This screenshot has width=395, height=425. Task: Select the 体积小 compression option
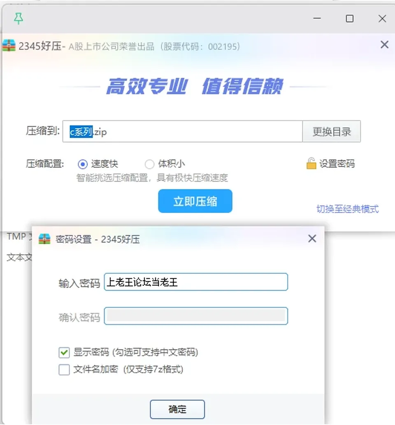point(149,164)
